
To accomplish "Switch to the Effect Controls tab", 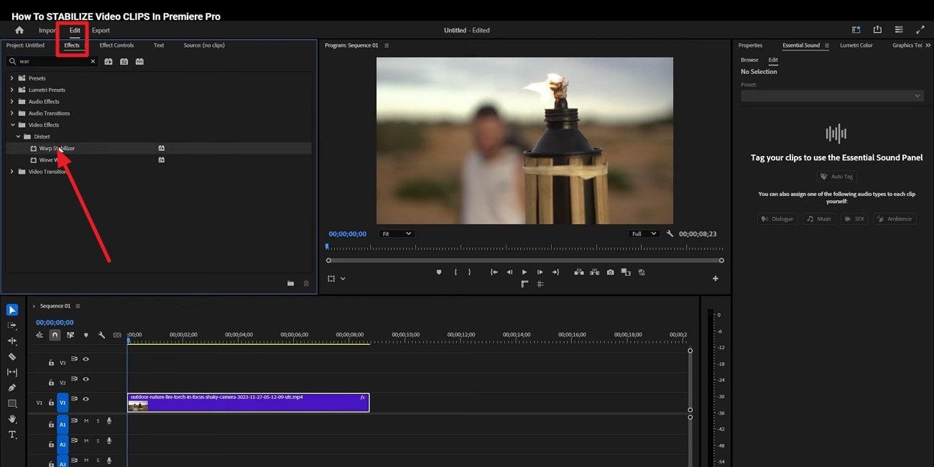I will point(116,45).
